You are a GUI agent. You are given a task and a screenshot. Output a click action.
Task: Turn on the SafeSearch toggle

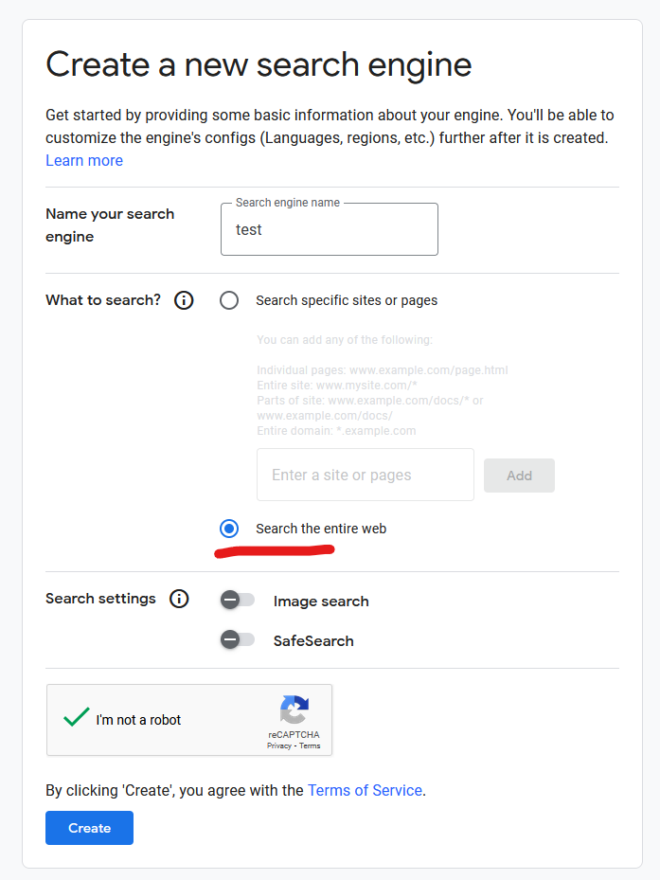click(x=237, y=640)
